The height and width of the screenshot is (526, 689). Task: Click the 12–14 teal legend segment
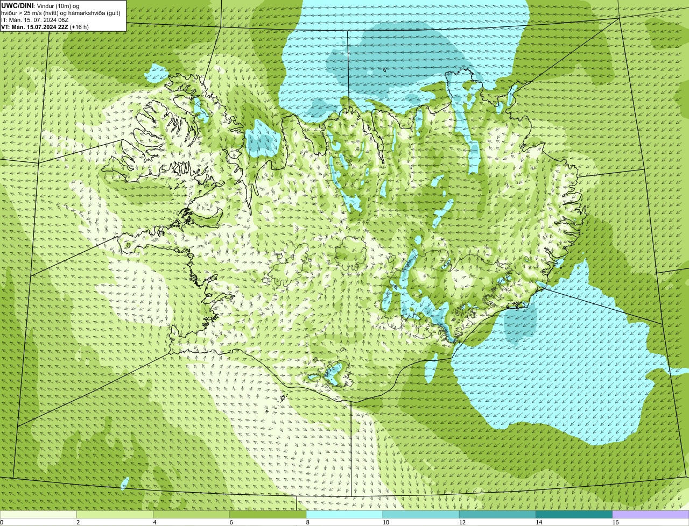pyautogui.click(x=497, y=514)
